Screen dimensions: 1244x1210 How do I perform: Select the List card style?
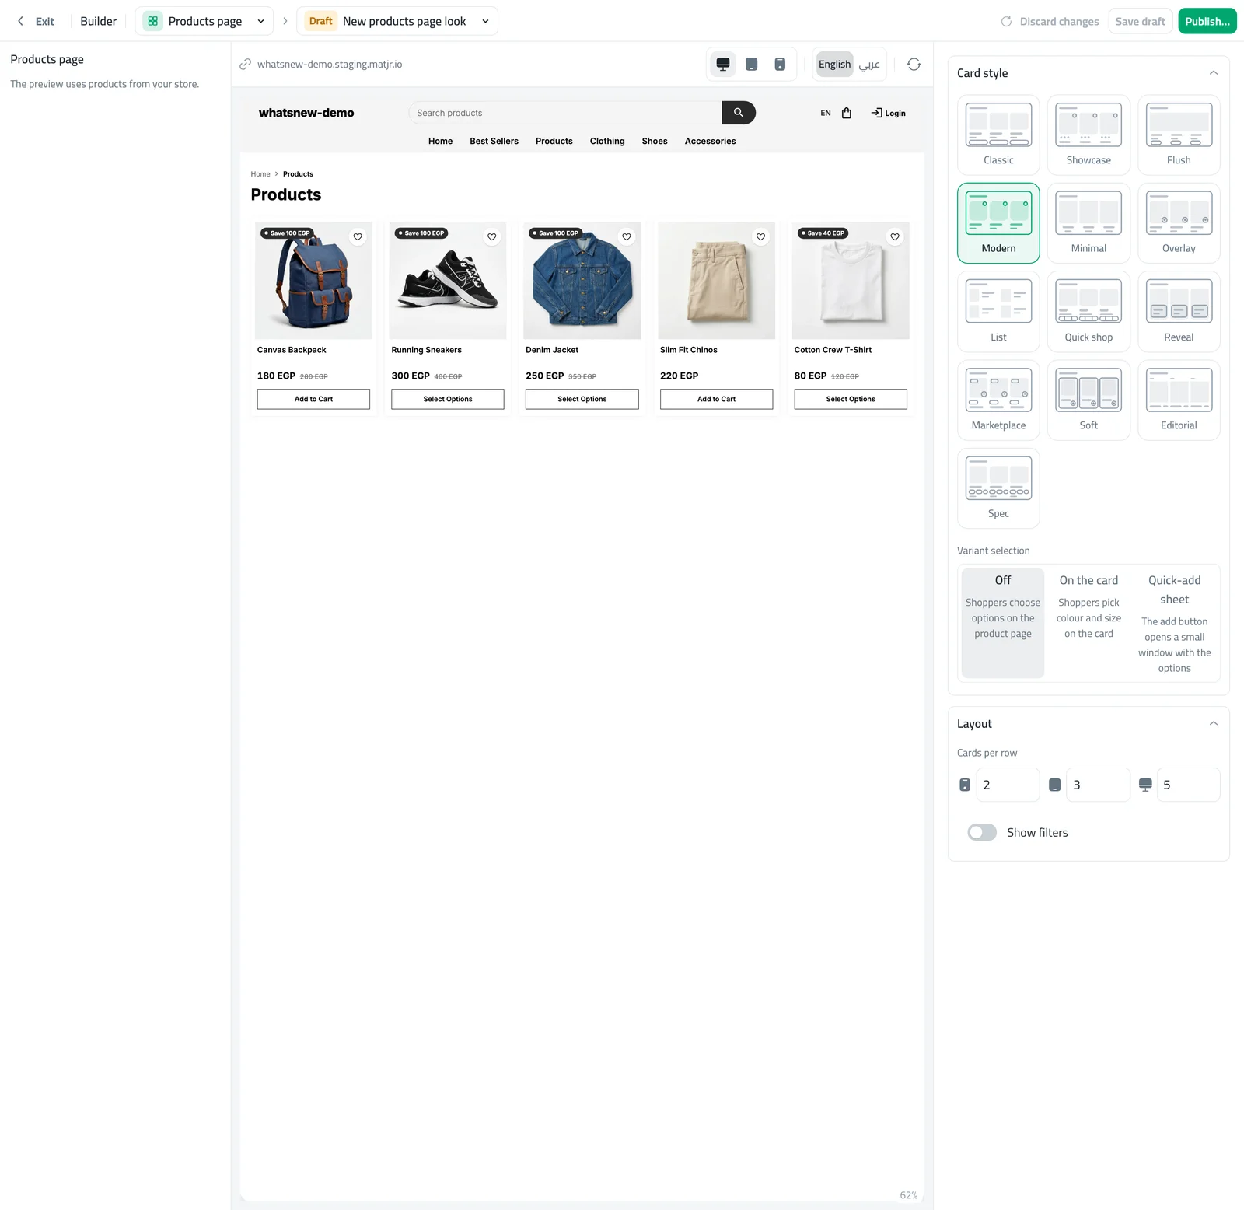click(998, 312)
